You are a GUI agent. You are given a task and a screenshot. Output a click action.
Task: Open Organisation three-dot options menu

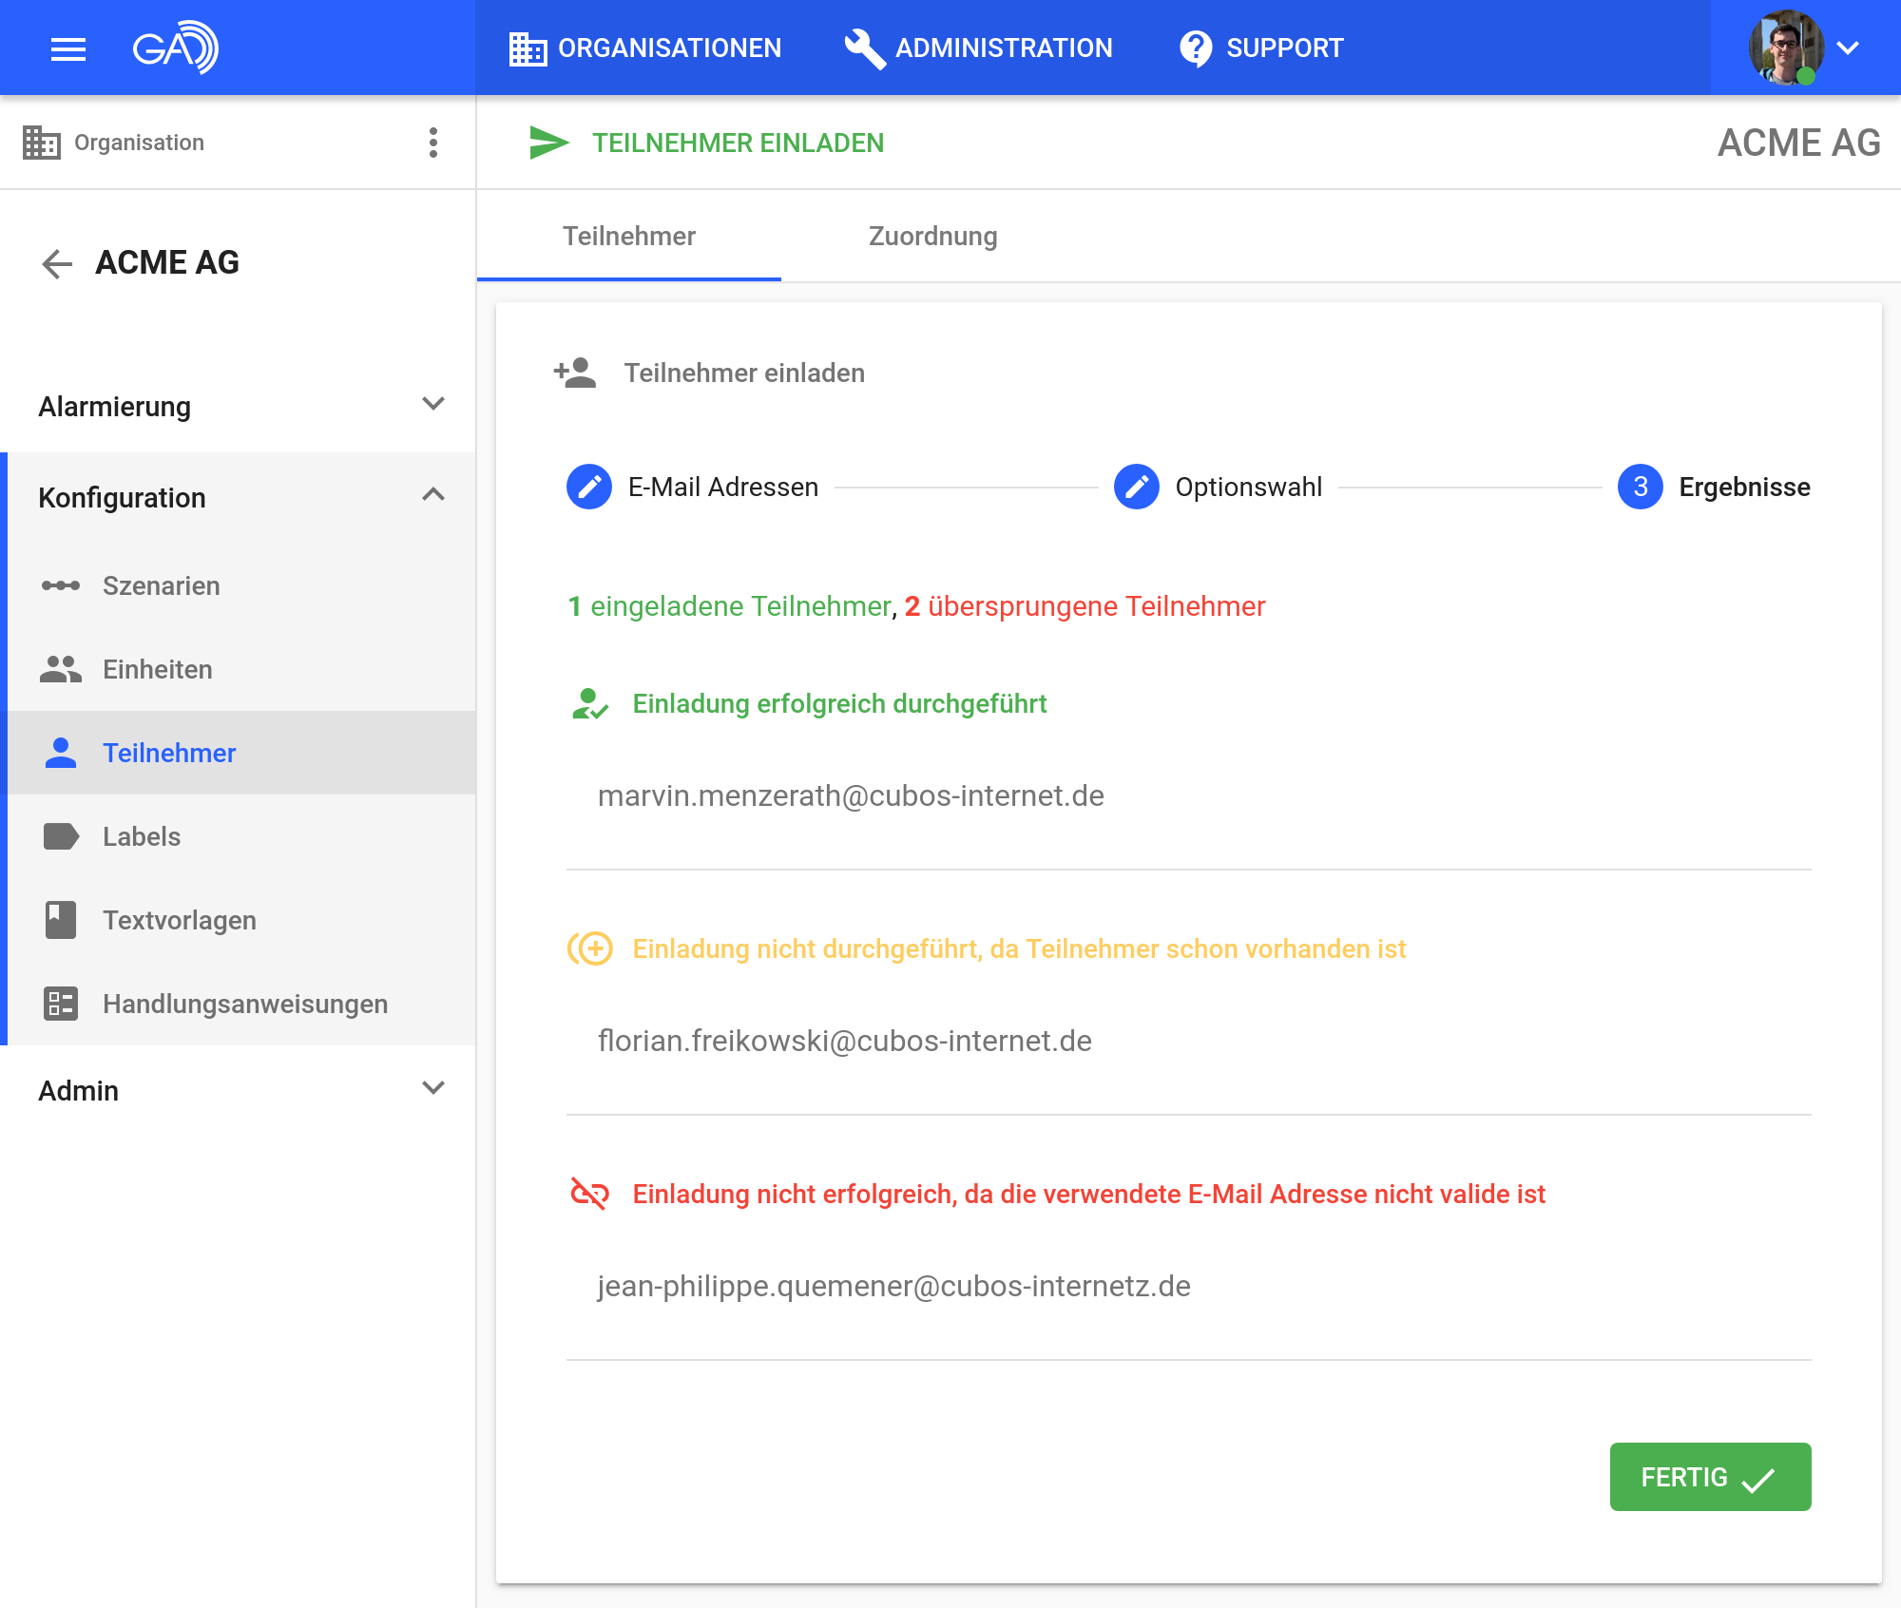433,143
